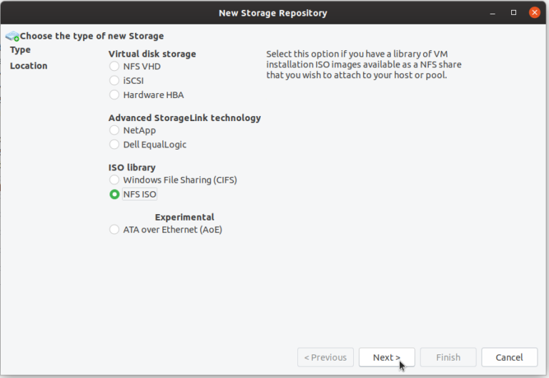Select the NFS VHD radio button
Screen dimensions: 549x378
[x=114, y=66]
